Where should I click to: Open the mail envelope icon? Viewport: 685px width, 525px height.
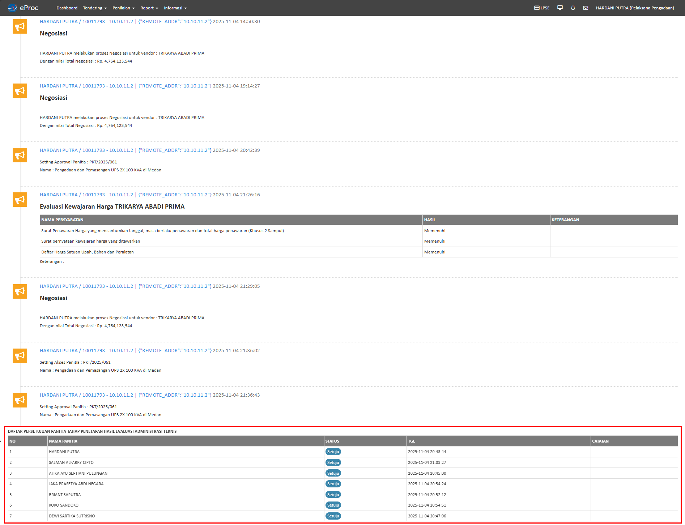[586, 8]
